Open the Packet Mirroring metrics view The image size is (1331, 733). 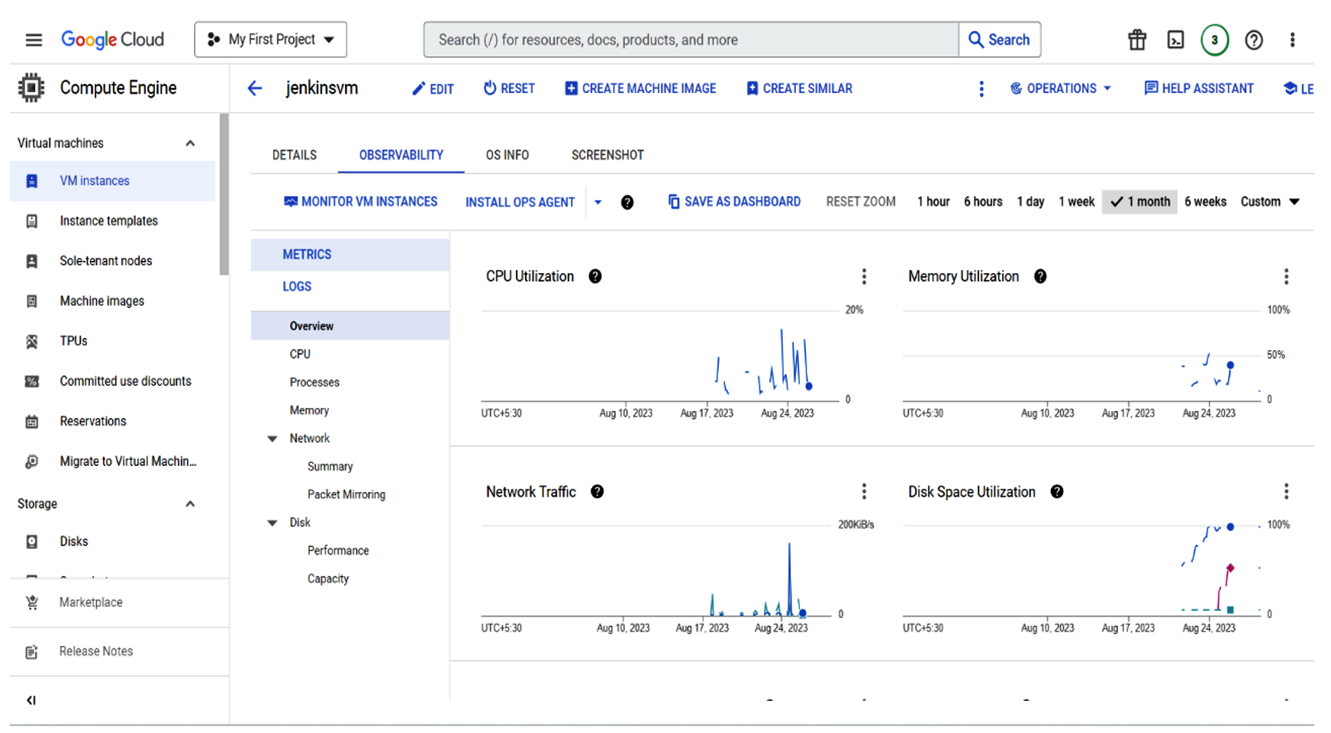tap(346, 495)
